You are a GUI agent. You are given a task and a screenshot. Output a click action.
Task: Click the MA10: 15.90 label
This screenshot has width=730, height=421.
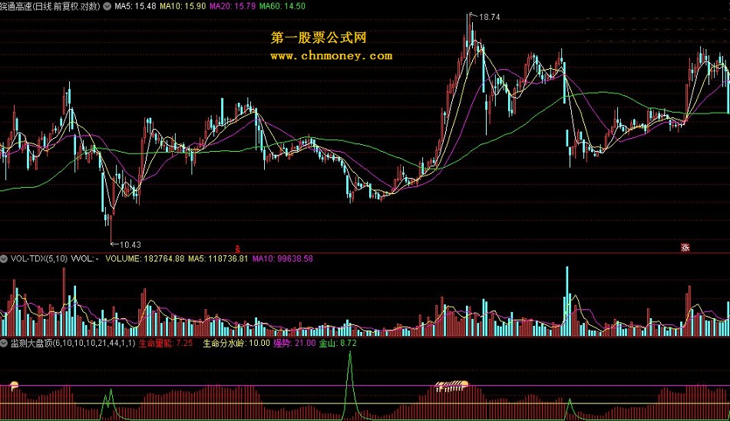183,6
